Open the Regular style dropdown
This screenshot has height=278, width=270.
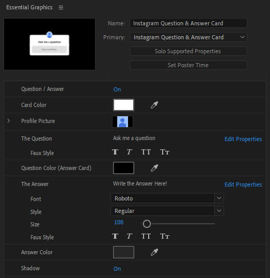point(167,211)
